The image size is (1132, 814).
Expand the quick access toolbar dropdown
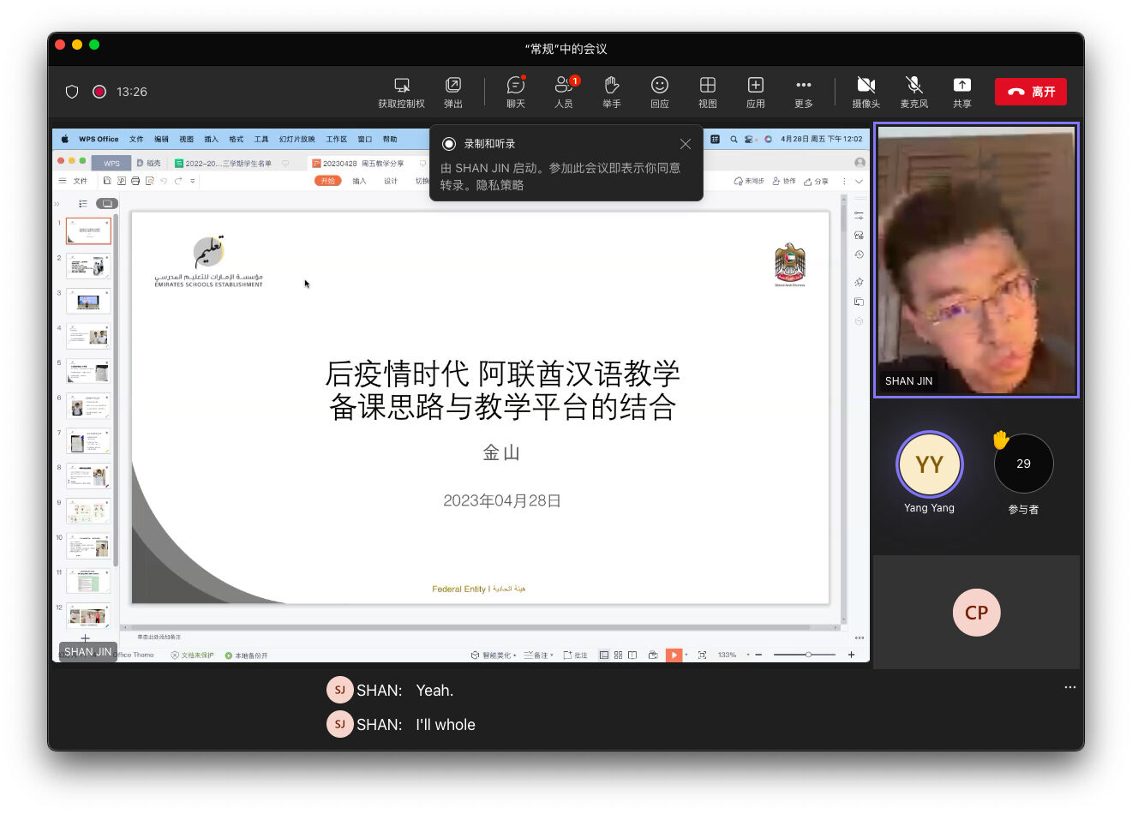(x=193, y=181)
